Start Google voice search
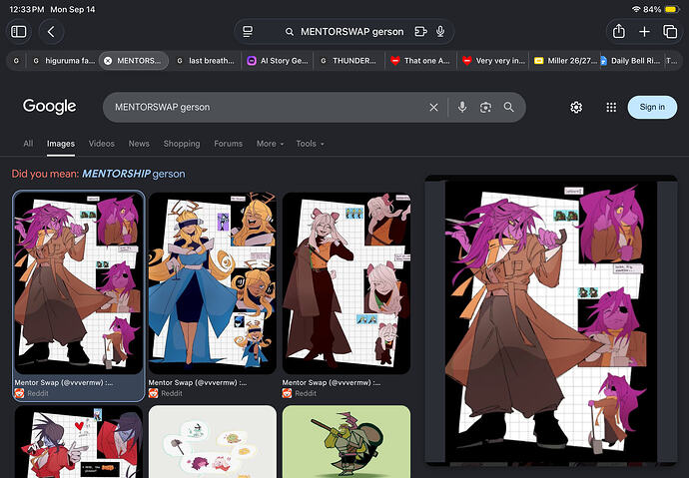The image size is (689, 478). pos(462,107)
